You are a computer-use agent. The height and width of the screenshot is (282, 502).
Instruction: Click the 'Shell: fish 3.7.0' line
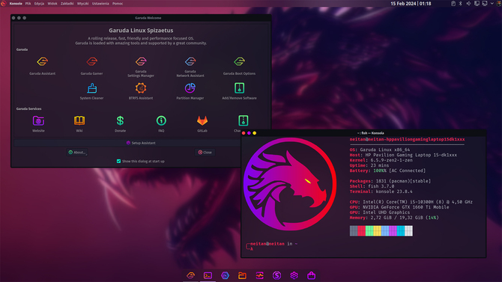tap(372, 186)
